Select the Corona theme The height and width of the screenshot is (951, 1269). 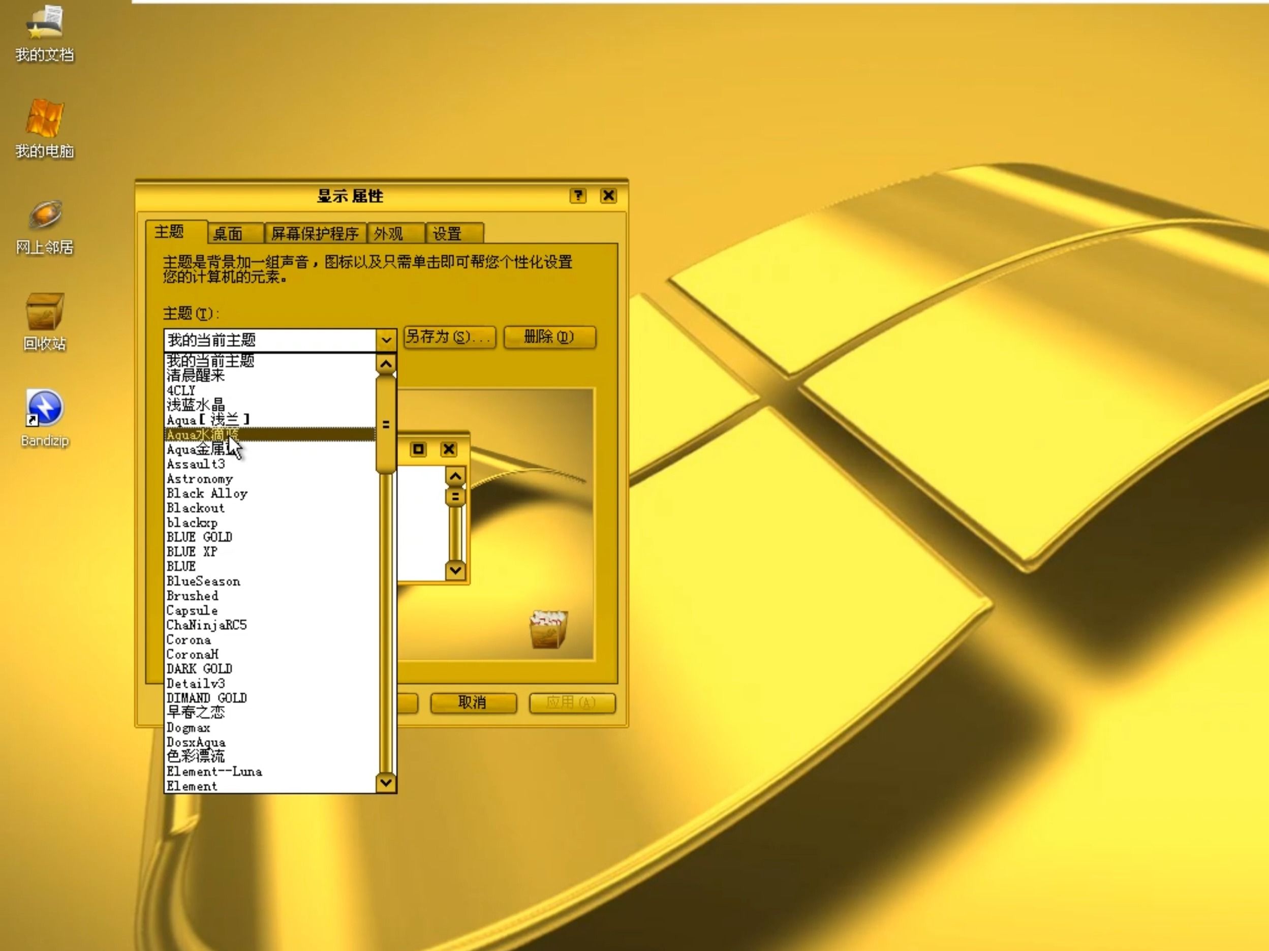pyautogui.click(x=270, y=639)
